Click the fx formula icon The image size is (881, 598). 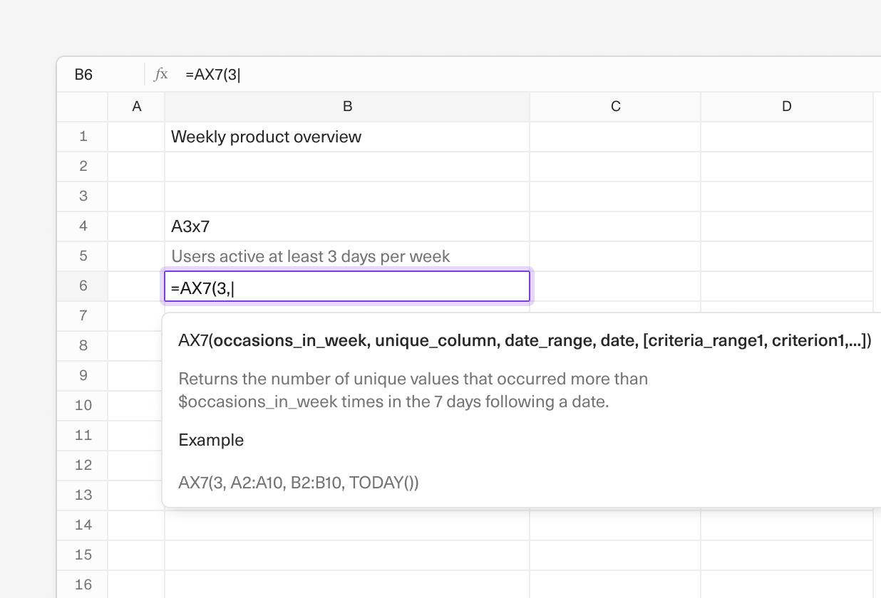(x=161, y=74)
